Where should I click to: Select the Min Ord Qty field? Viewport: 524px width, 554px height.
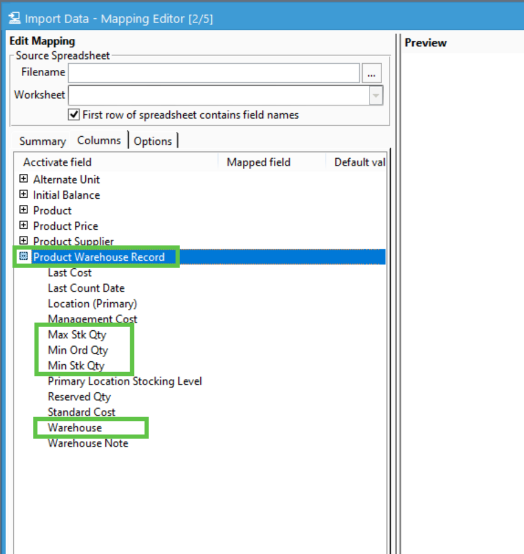[76, 350]
